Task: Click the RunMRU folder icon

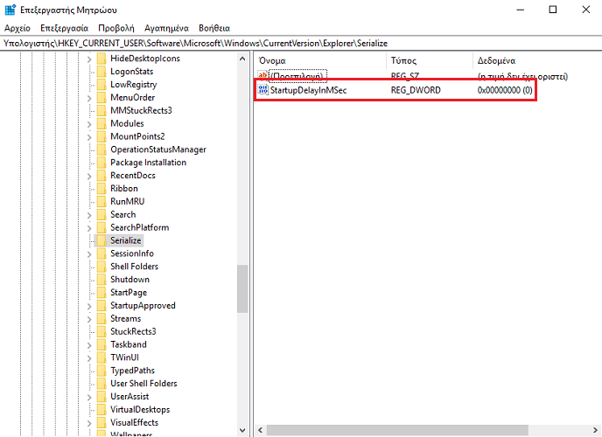Action: (101, 202)
